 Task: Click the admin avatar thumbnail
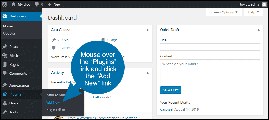pos(264,4)
